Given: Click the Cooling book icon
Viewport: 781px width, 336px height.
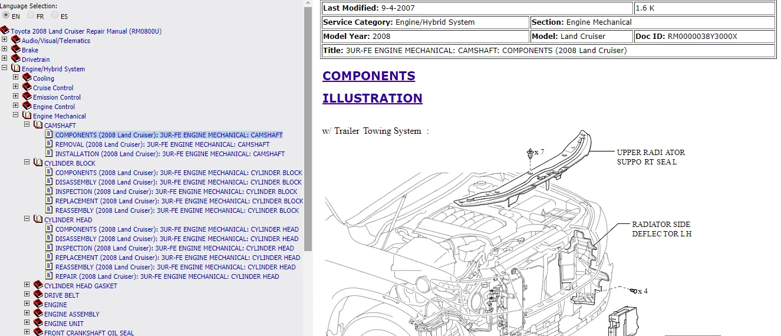Looking at the screenshot, I should coord(27,78).
